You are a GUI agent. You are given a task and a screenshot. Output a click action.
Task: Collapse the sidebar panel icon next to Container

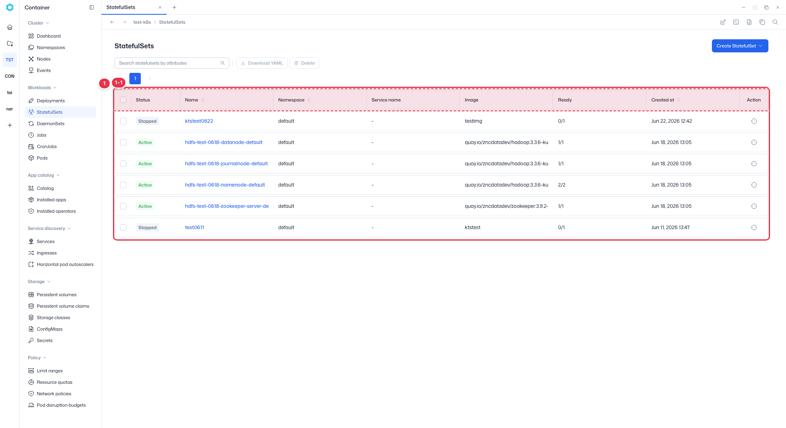pos(92,7)
